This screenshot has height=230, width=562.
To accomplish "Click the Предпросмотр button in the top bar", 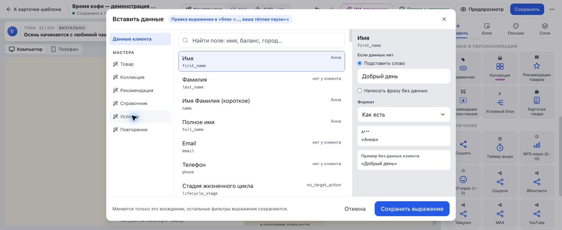I will [482, 9].
